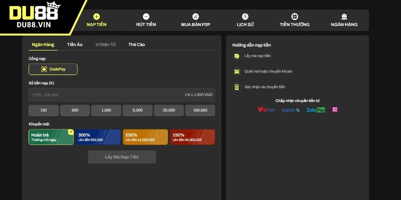Image resolution: width=401 pixels, height=200 pixels.
Task: Pick the 100,000 quick amount button
Action: point(200,110)
